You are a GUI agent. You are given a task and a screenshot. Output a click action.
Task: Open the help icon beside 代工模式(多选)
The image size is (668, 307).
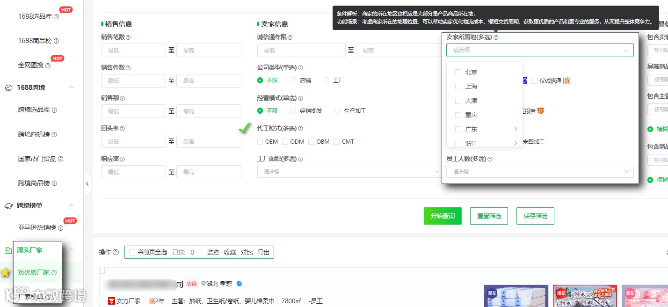[x=300, y=129]
